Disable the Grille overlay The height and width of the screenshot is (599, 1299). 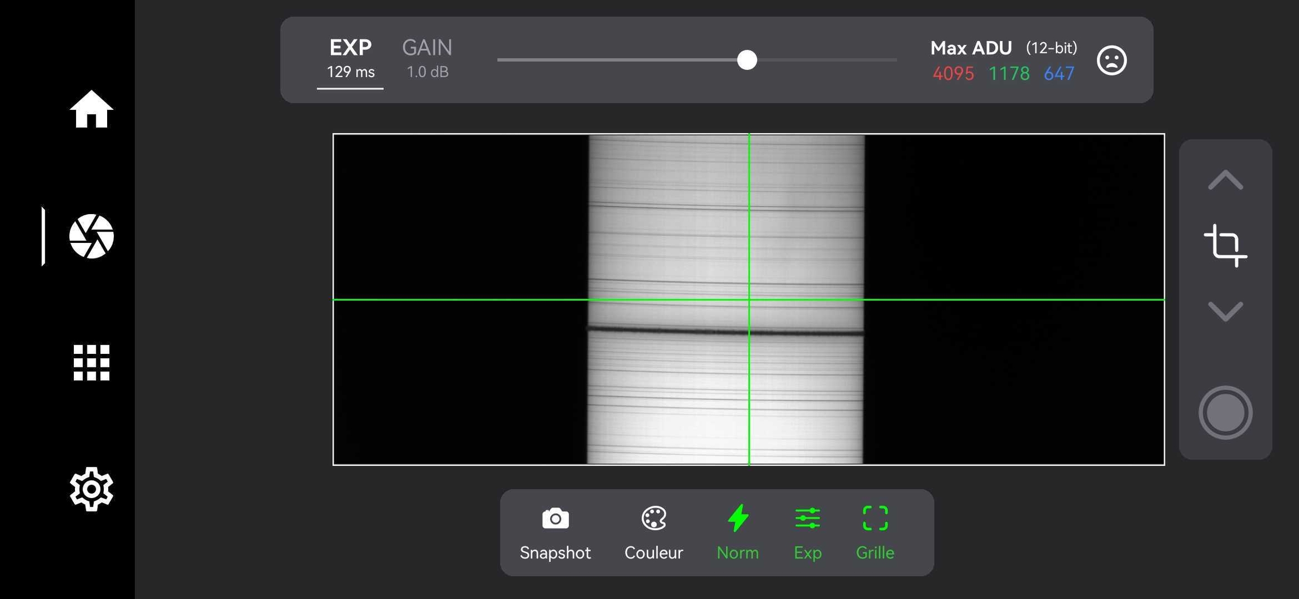point(874,532)
